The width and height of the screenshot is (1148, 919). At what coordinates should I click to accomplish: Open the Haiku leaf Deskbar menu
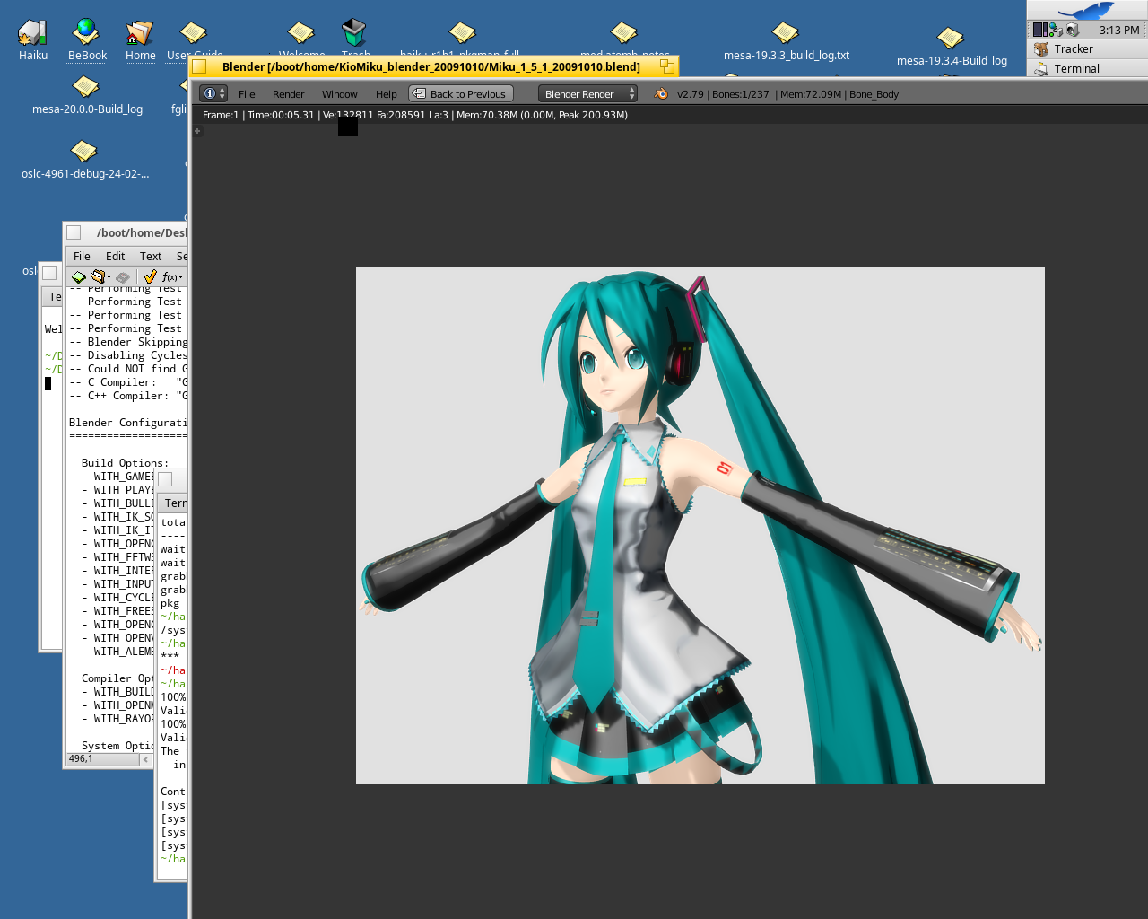tap(1087, 10)
